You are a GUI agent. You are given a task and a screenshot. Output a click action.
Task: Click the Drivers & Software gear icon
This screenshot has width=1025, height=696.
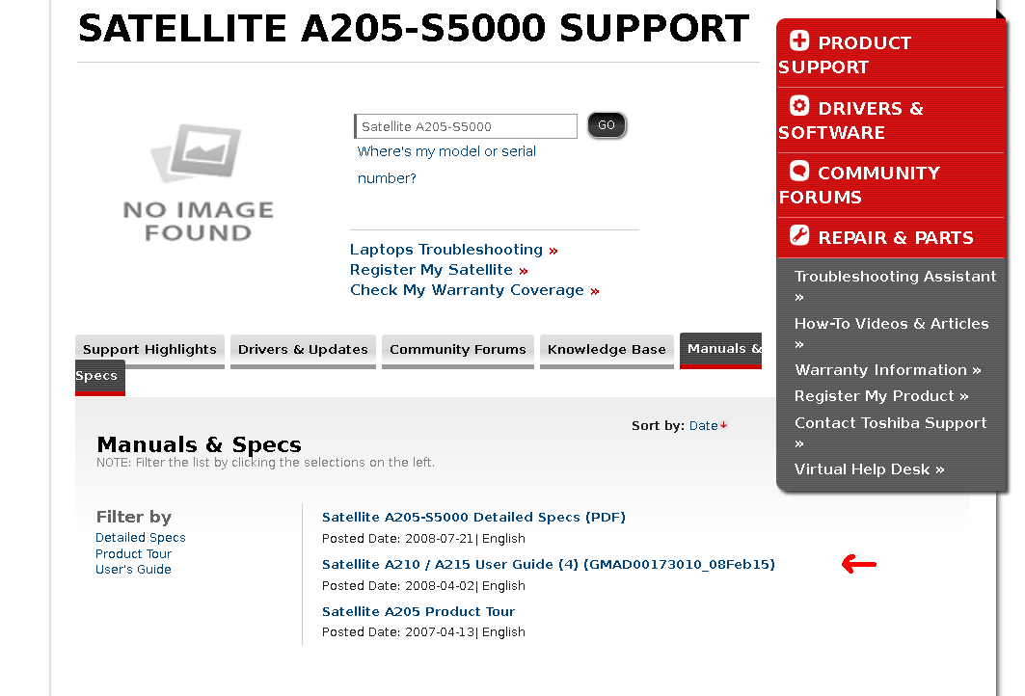(798, 106)
